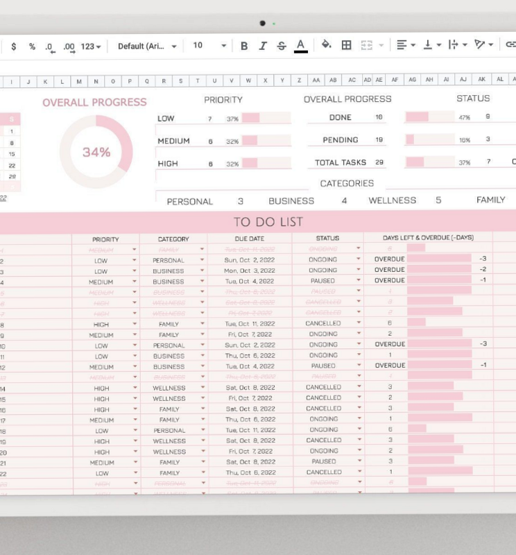Open category dropdown in row 18 PERSONAL
Image resolution: width=516 pixels, height=555 pixels.
[x=203, y=429]
